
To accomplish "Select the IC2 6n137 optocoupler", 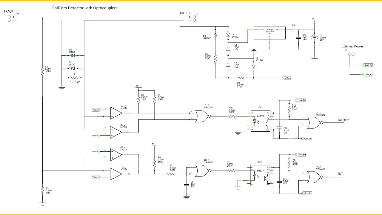I will tap(260, 176).
